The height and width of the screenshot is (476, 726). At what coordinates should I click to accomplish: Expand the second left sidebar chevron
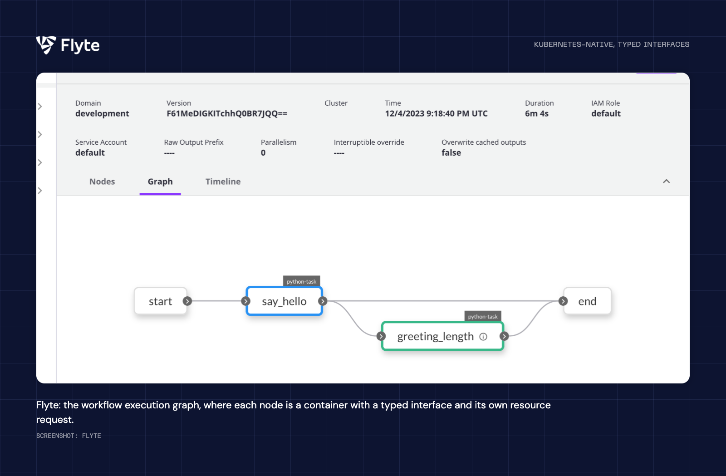point(40,134)
